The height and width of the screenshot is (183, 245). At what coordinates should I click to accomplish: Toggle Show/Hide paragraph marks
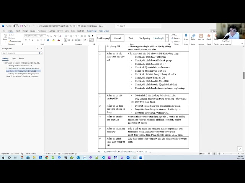(x=93, y=36)
